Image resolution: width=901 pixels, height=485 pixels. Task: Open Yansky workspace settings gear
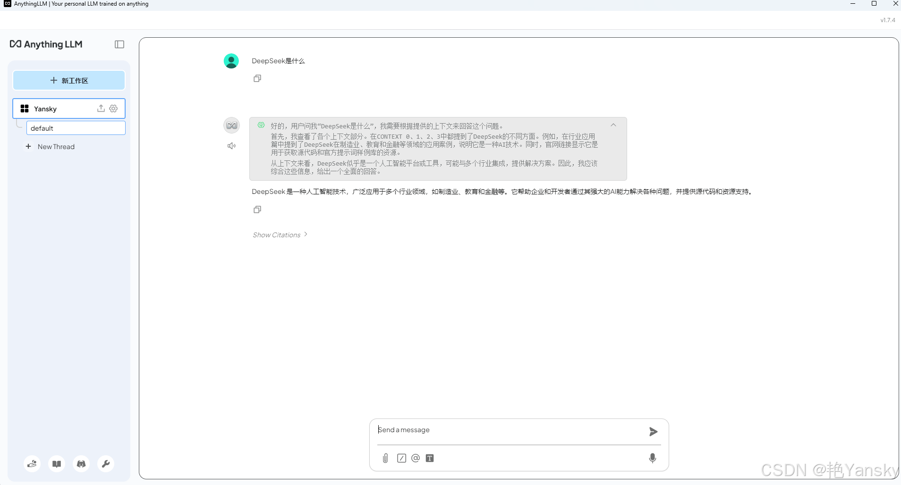click(113, 109)
